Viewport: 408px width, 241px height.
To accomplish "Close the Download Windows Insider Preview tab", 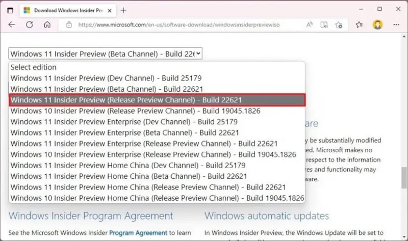I will coord(110,11).
